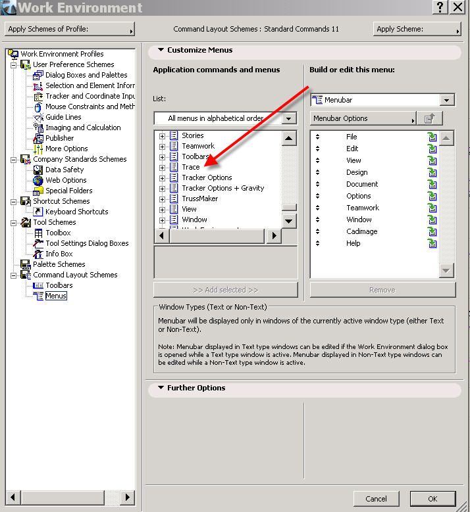Select Tracker Options + Gravity in the list

(x=222, y=188)
